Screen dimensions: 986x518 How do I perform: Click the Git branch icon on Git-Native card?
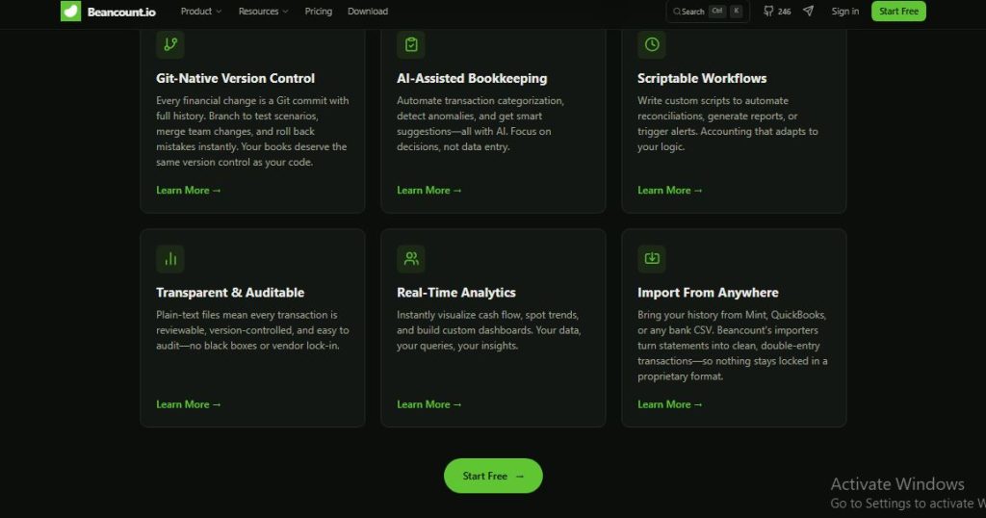point(170,44)
